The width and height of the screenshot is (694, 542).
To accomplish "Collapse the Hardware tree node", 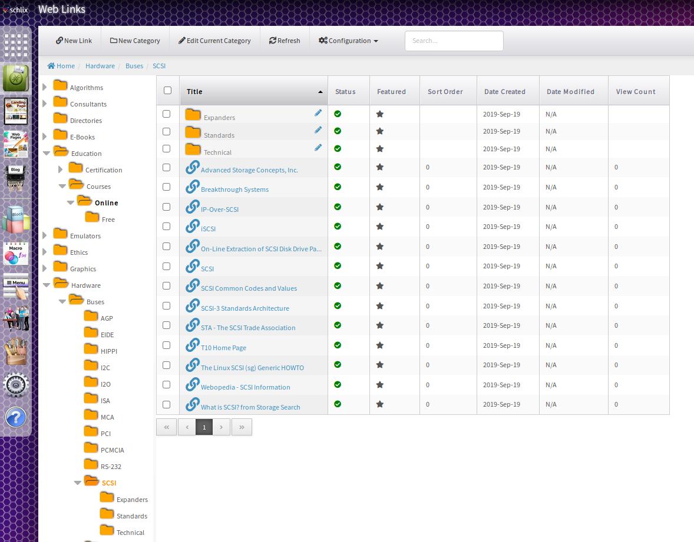I will [x=46, y=285].
